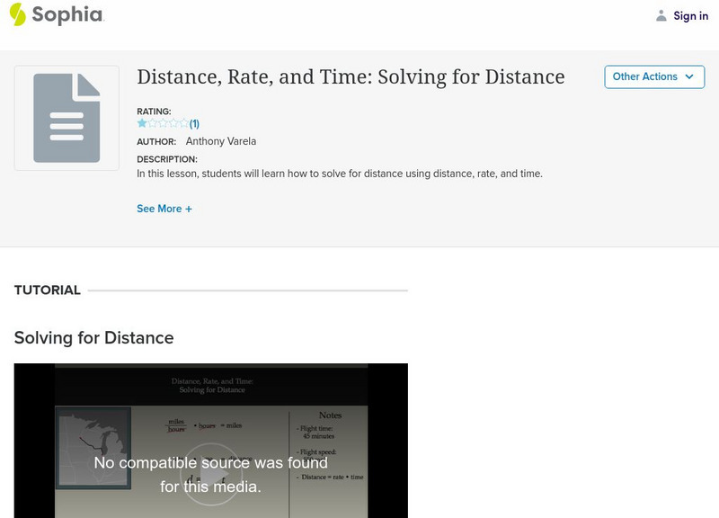Open the (1) rating count link
719x518 pixels.
[194, 123]
